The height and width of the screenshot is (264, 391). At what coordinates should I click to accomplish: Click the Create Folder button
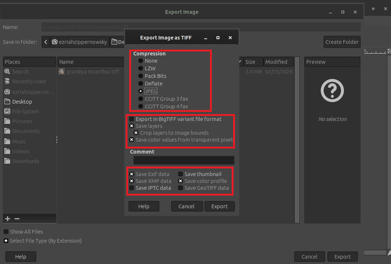pyautogui.click(x=342, y=42)
